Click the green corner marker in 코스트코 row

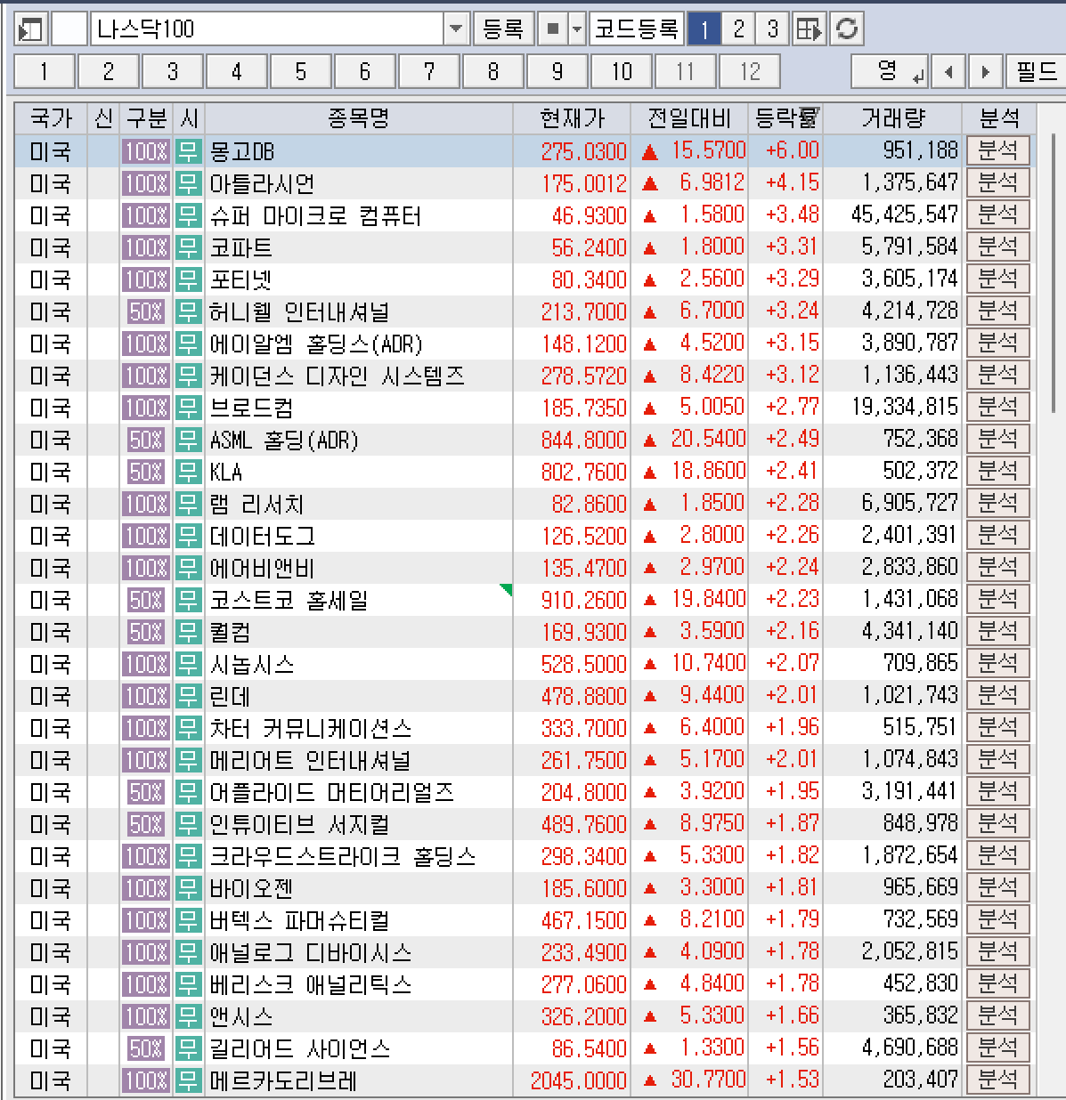point(506,589)
